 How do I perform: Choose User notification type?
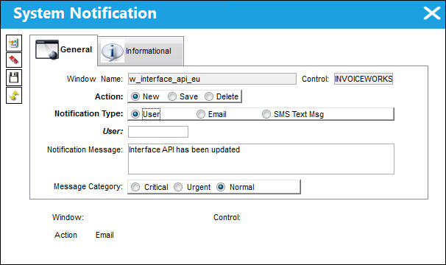135,114
